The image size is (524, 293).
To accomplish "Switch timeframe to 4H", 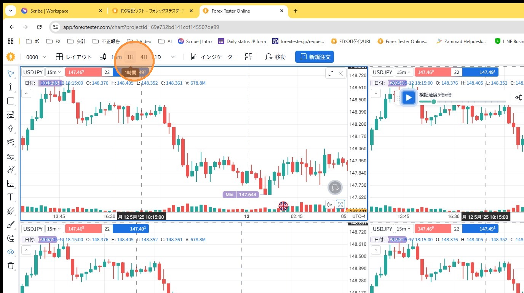I will [x=144, y=57].
